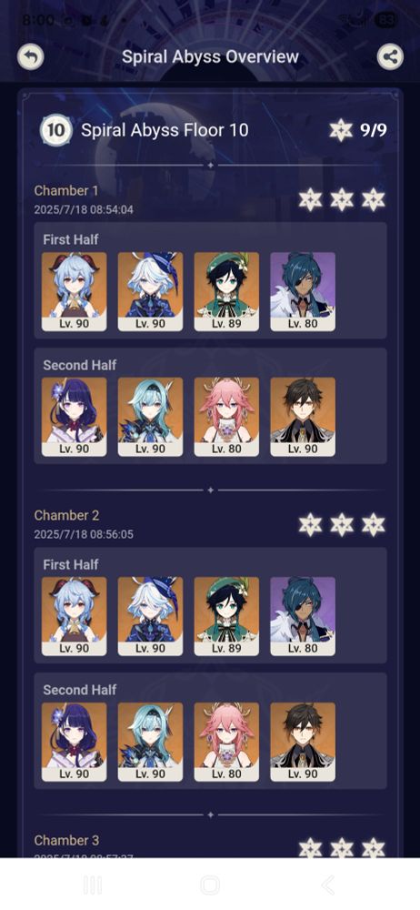Tap the last star of Chamber 2
Image resolution: width=420 pixels, height=910 pixels.
(373, 525)
